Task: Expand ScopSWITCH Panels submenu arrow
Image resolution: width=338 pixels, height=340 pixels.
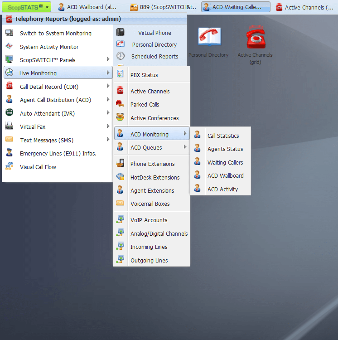Action: (108, 59)
